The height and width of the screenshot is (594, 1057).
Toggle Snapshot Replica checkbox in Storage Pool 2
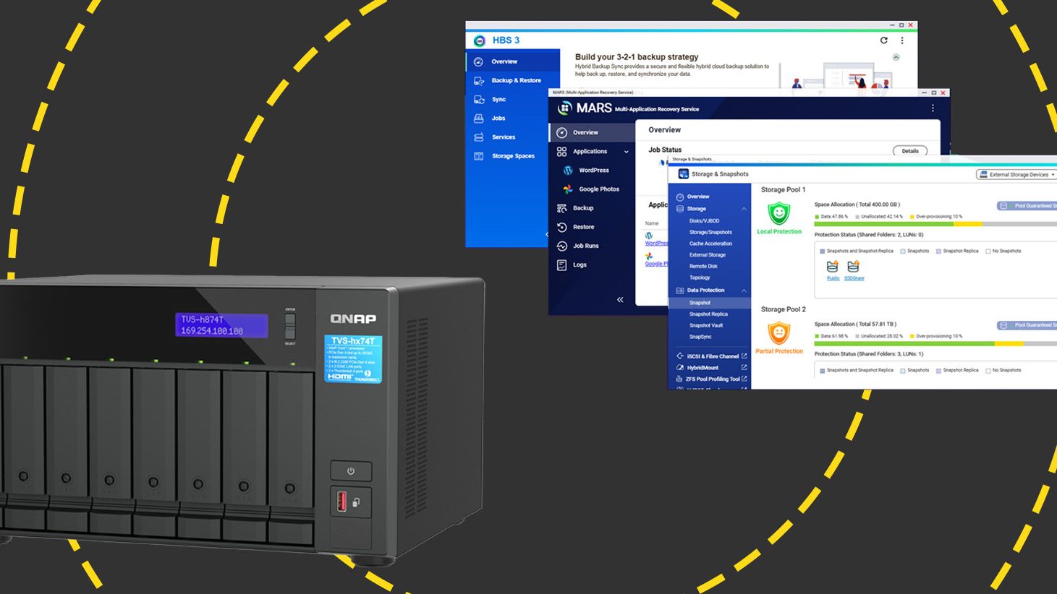938,371
